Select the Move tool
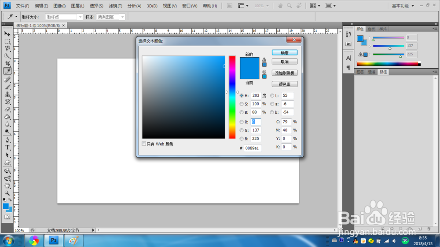 point(7,34)
